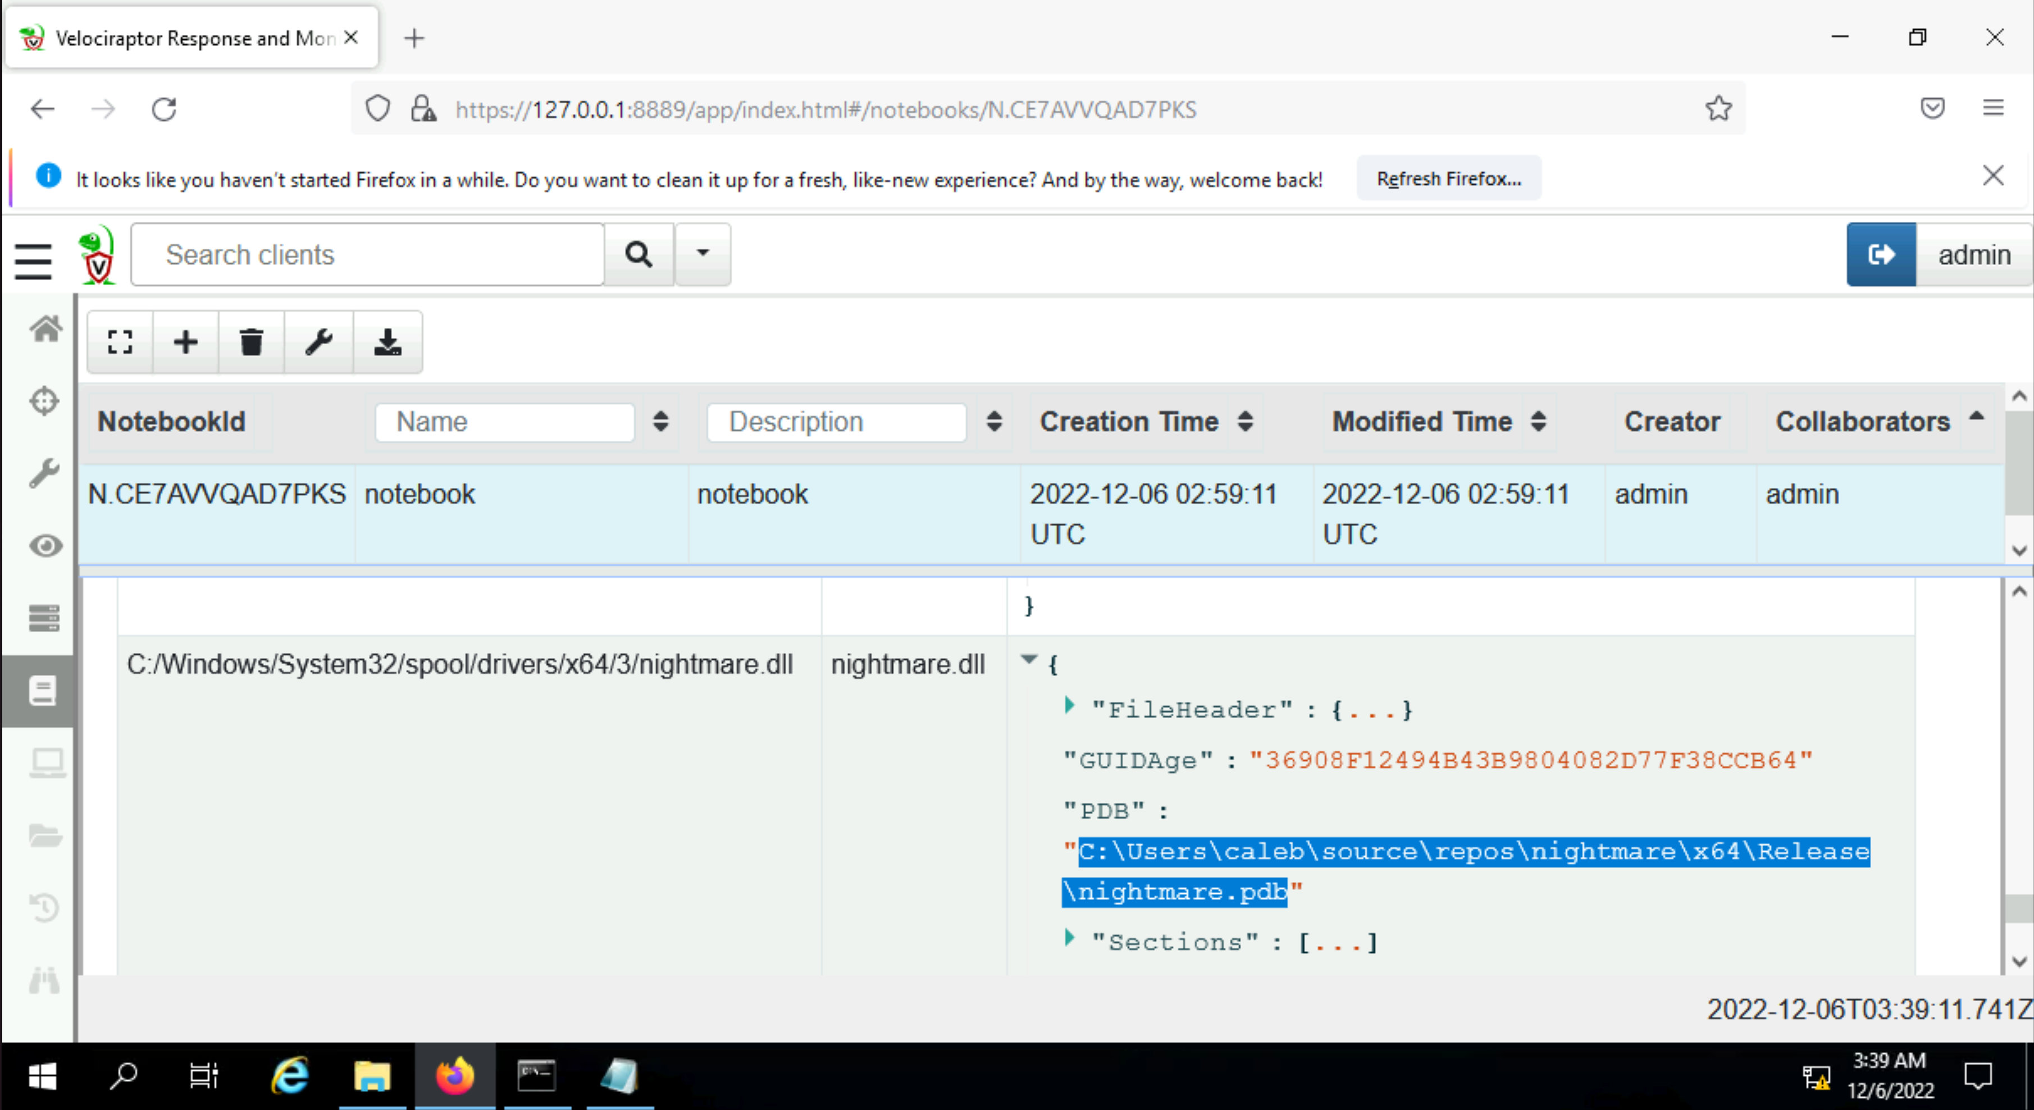Open client monitoring eye sidebar icon

pos(46,546)
